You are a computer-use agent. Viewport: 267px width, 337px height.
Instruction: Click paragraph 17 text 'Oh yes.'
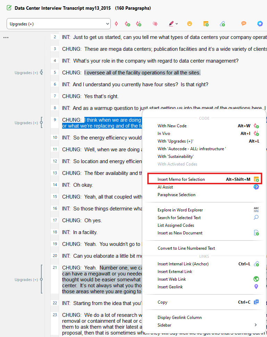point(93,220)
